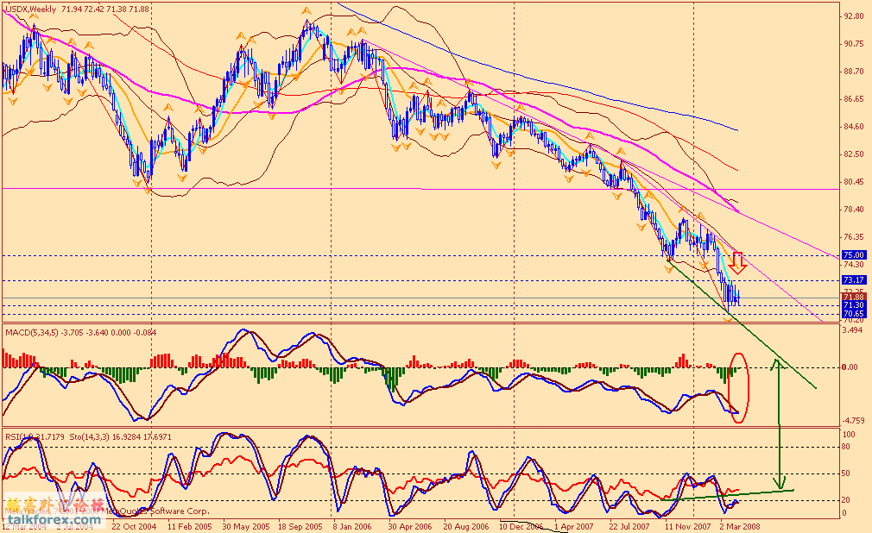Select the 92.80 price axis label
The image size is (872, 533).
pos(854,16)
